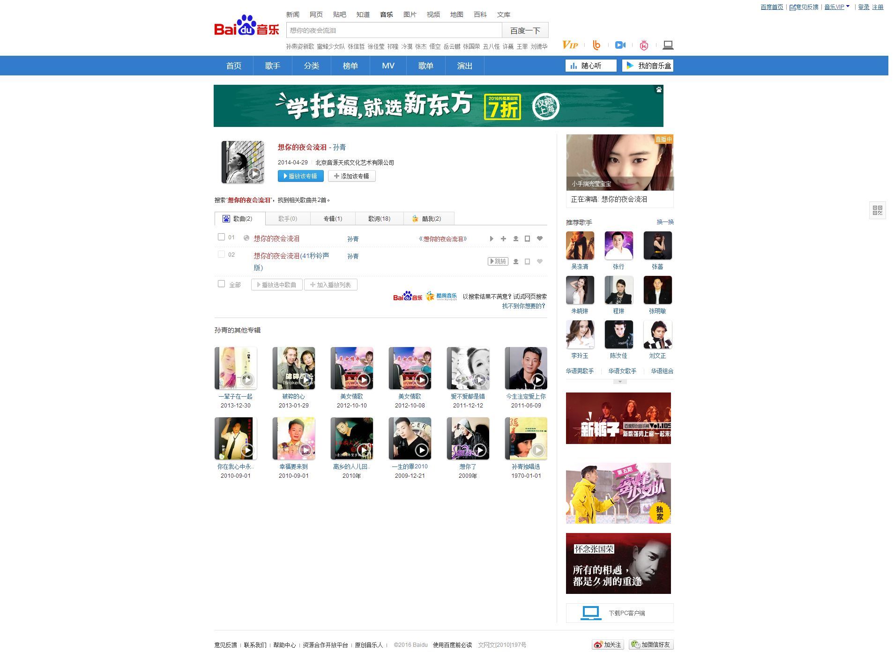This screenshot has width=894, height=659.
Task: Switch to the 歌词(18) tab
Action: [x=379, y=219]
